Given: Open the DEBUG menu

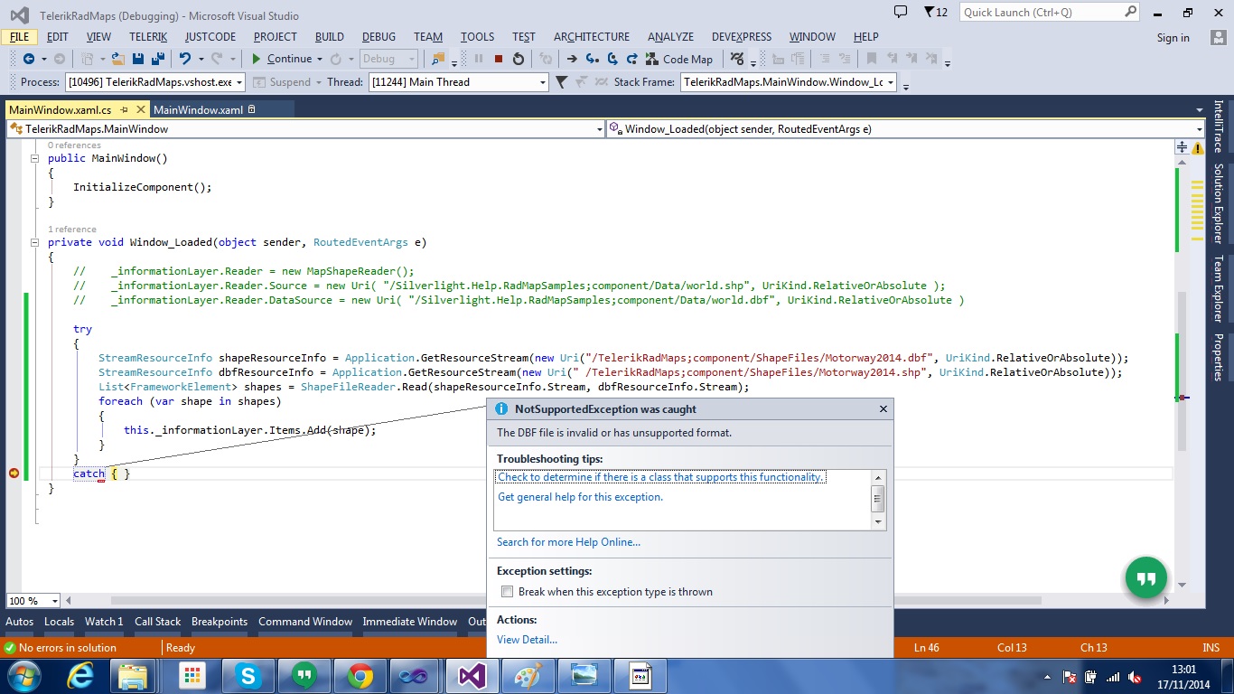Looking at the screenshot, I should tap(379, 37).
